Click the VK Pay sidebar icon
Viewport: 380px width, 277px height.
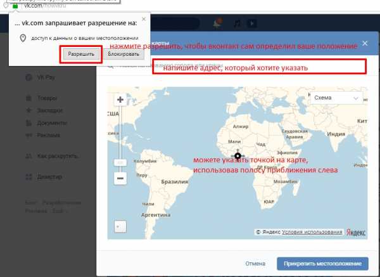pyautogui.click(x=28, y=77)
